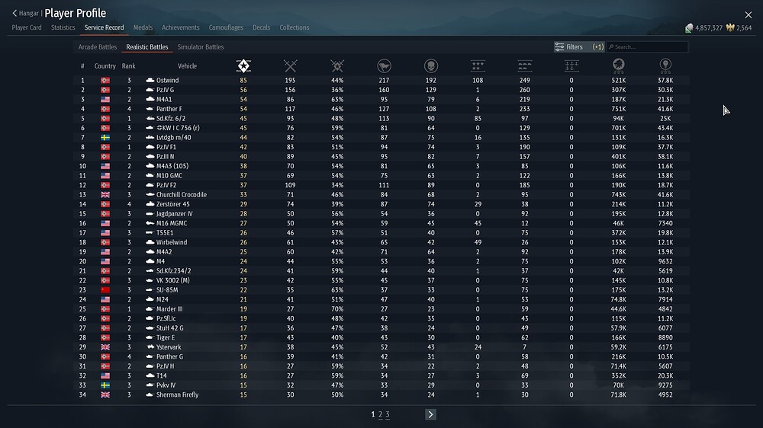Switch to Arcade Battles tab
Image resolution: width=763 pixels, height=428 pixels.
(98, 47)
